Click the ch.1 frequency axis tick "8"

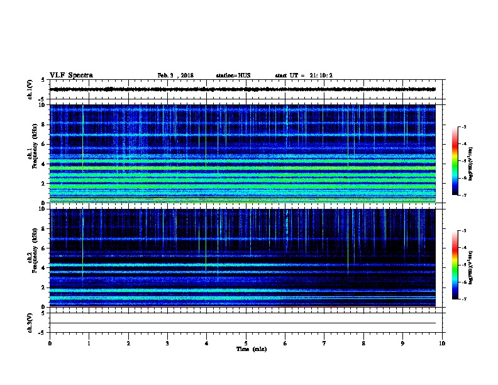(x=43, y=125)
